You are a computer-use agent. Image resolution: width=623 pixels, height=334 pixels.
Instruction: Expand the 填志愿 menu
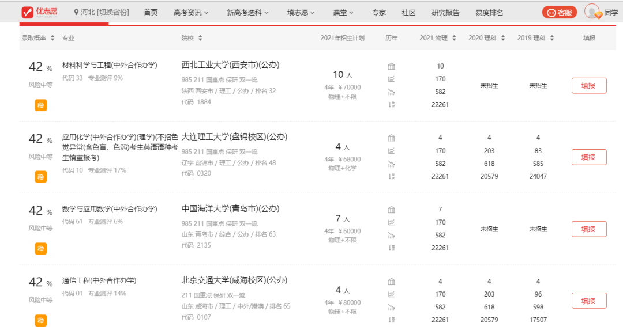tap(301, 13)
